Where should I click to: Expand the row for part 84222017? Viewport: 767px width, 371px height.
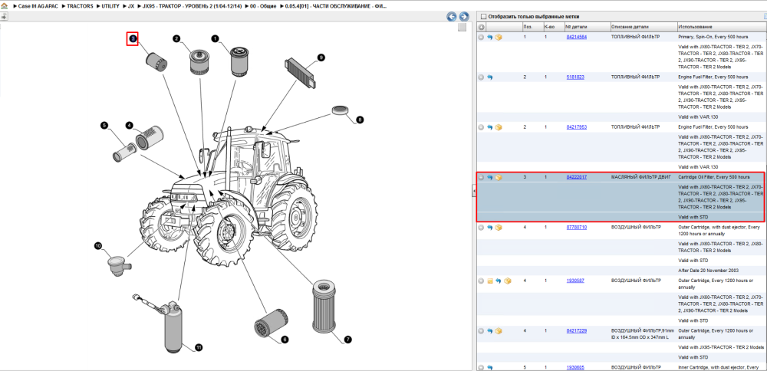tap(482, 177)
